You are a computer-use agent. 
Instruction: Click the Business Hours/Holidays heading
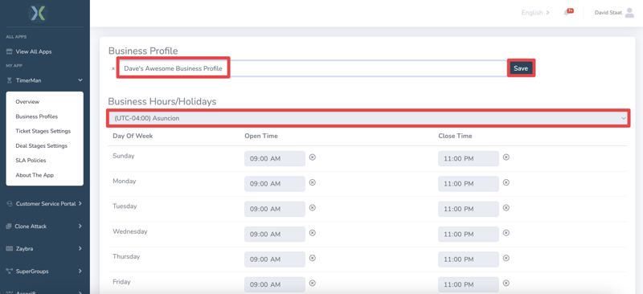[162, 102]
